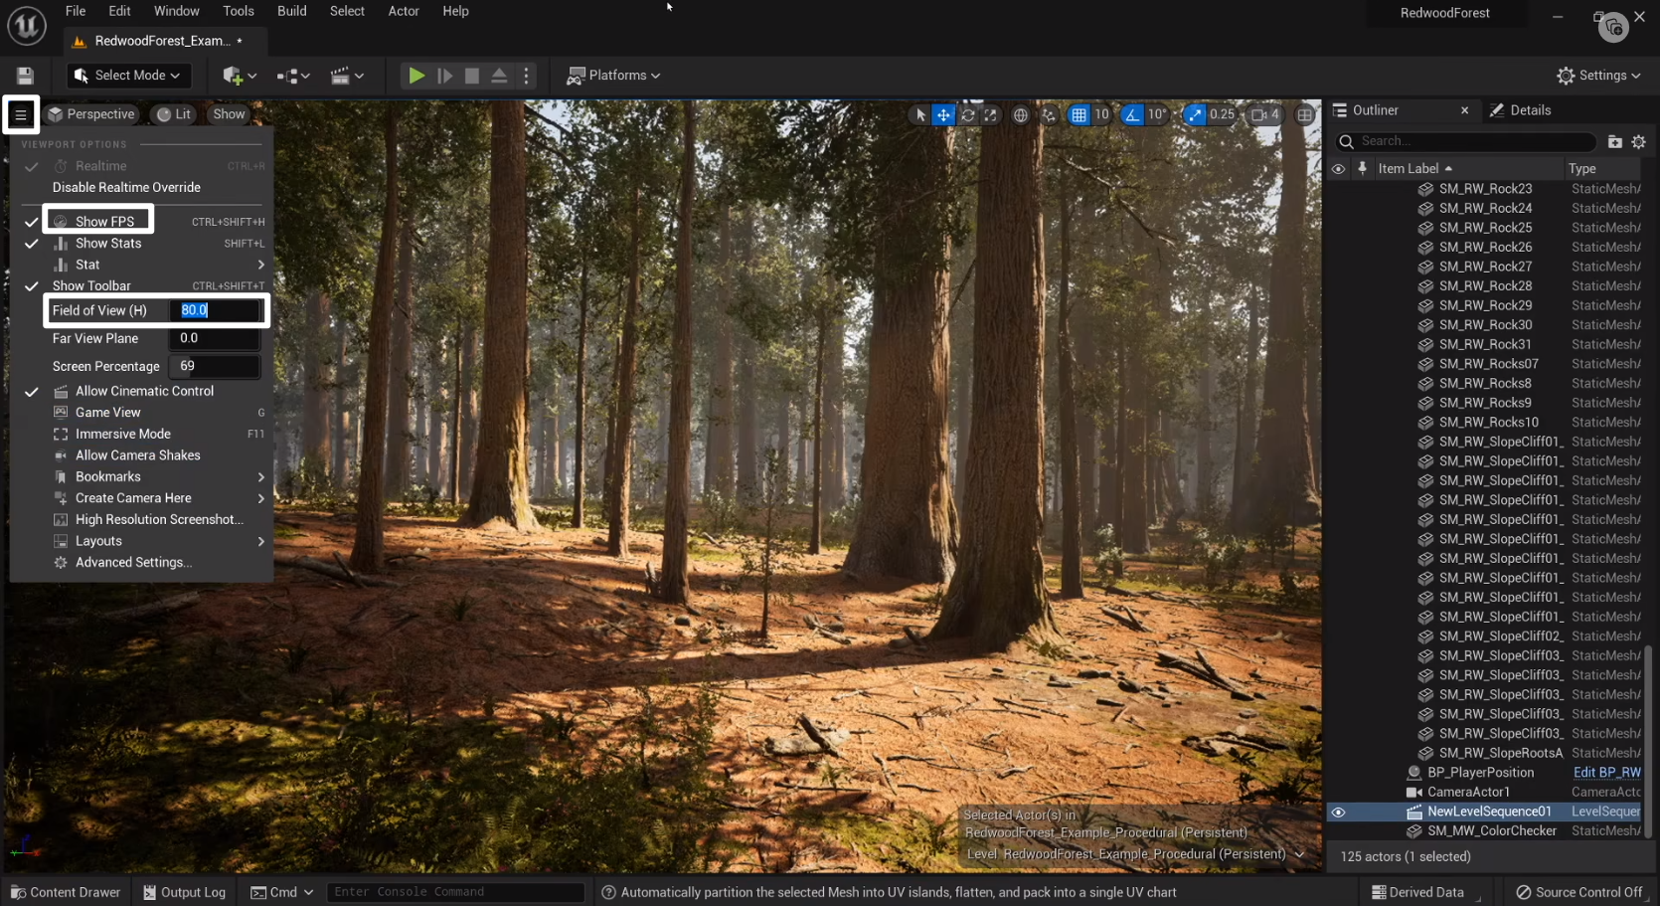The width and height of the screenshot is (1660, 906).
Task: Click the Play level button
Action: [x=416, y=76]
